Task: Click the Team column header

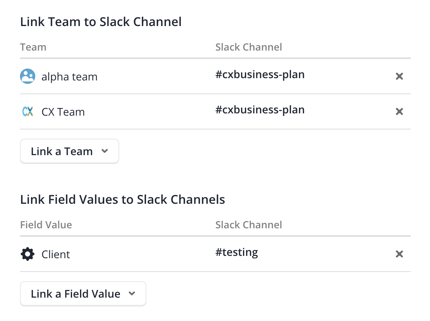Action: coord(33,47)
